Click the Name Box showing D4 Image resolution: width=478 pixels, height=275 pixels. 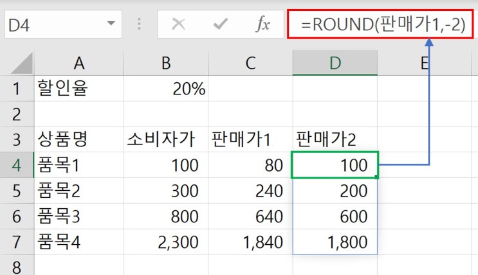pyautogui.click(x=63, y=24)
